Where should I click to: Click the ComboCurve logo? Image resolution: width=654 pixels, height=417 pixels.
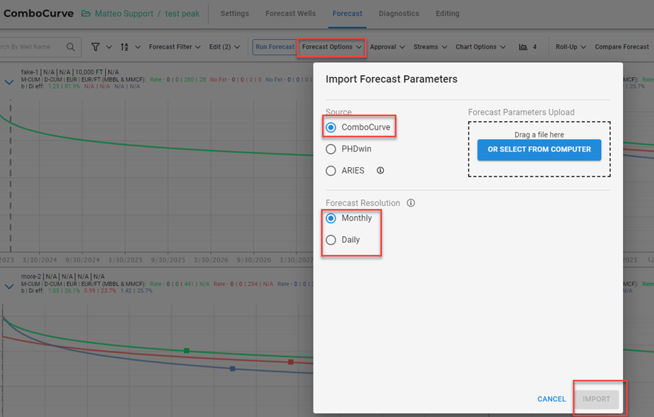38,13
